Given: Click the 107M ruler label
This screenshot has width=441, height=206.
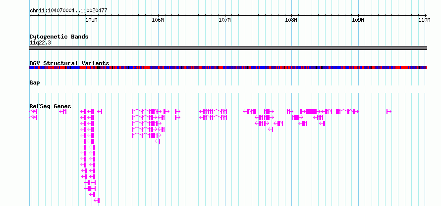Looking at the screenshot, I should click(224, 20).
